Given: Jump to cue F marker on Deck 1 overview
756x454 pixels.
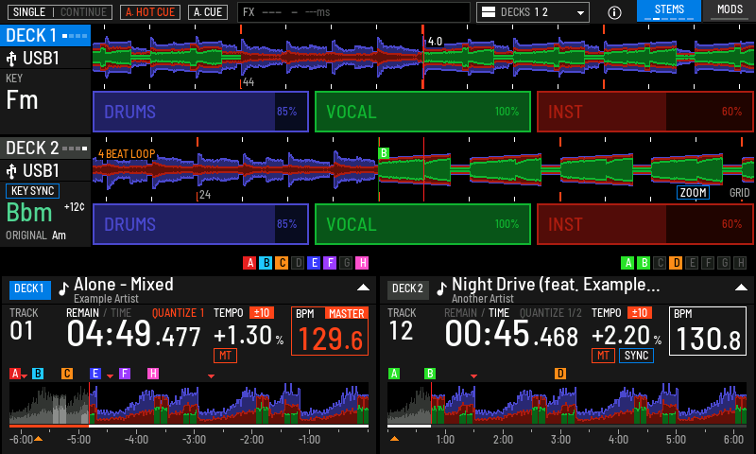Looking at the screenshot, I should pyautogui.click(x=125, y=374).
